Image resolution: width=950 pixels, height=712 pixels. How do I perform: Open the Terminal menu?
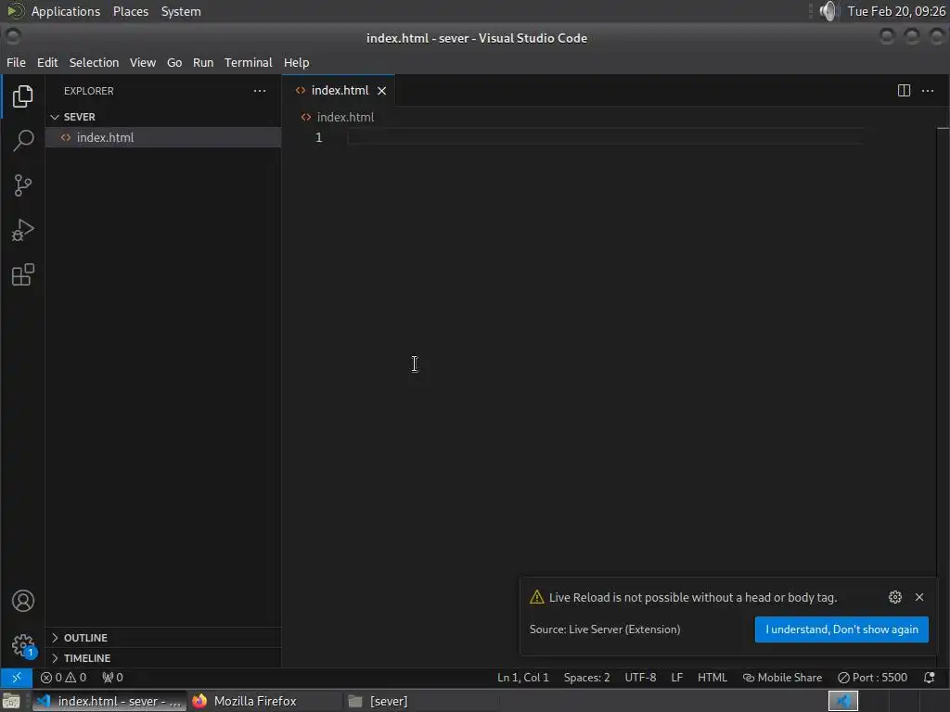[249, 62]
